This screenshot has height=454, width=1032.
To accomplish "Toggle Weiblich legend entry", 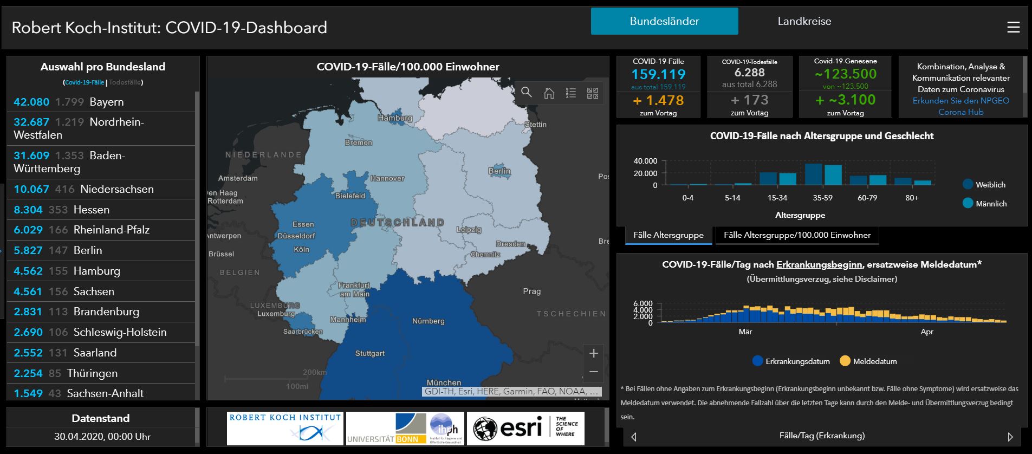I will [x=984, y=185].
